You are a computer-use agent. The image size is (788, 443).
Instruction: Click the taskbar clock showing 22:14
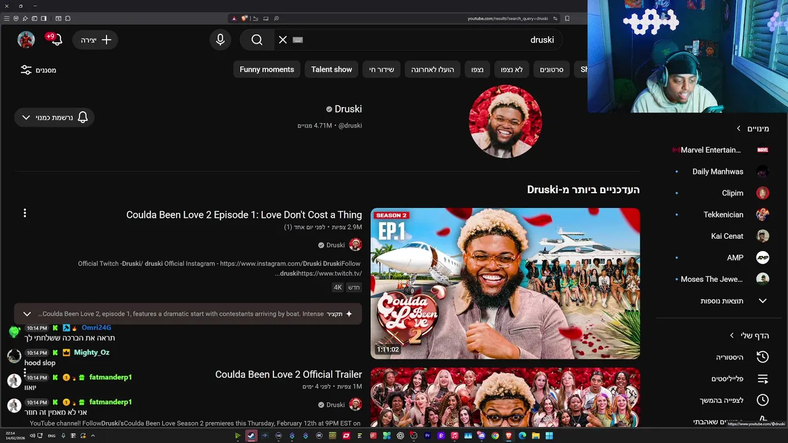click(x=15, y=436)
